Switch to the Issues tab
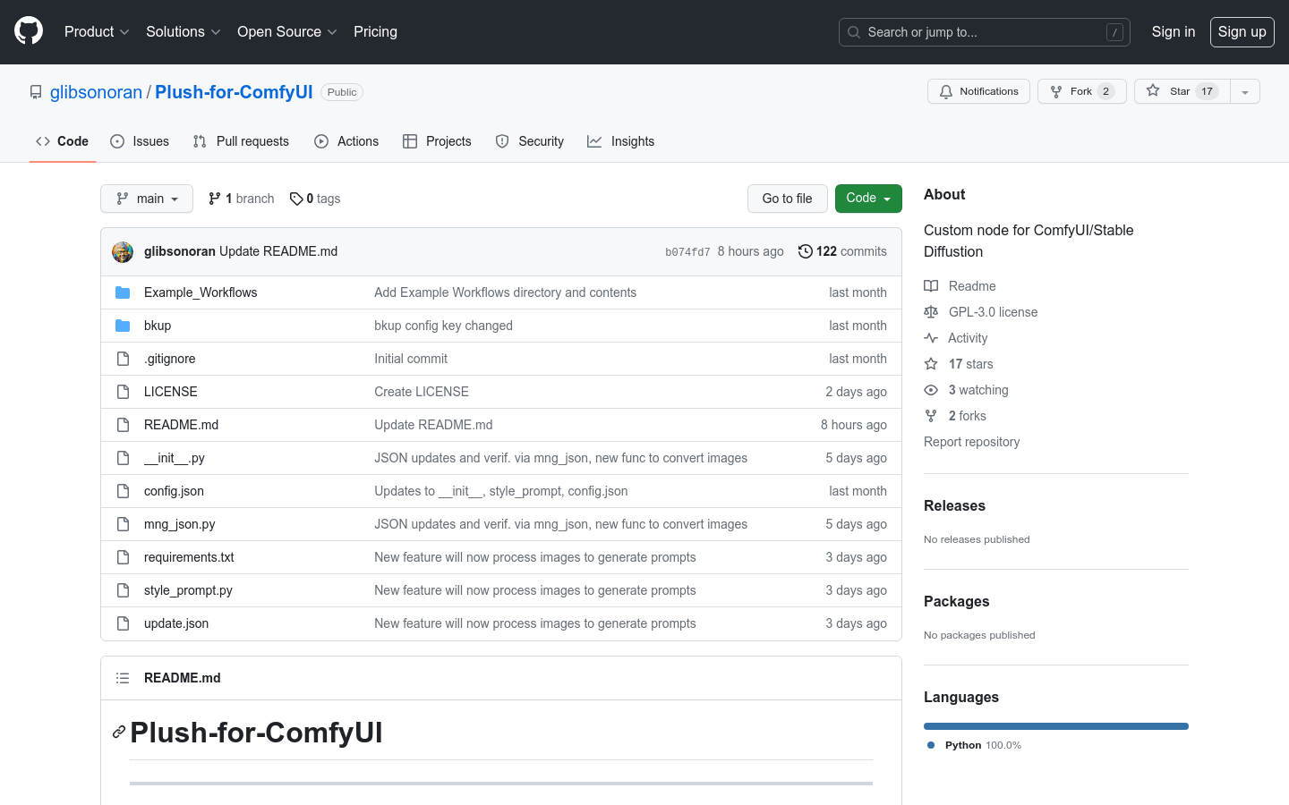This screenshot has width=1289, height=805. click(140, 141)
